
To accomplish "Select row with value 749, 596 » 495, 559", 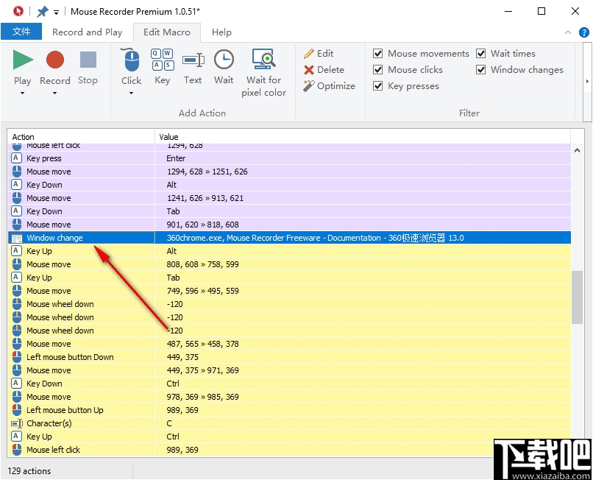I will coord(289,291).
